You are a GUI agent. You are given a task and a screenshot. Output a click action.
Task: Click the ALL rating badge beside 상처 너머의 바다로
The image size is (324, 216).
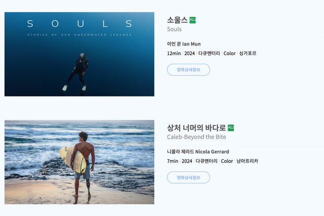pos(231,128)
